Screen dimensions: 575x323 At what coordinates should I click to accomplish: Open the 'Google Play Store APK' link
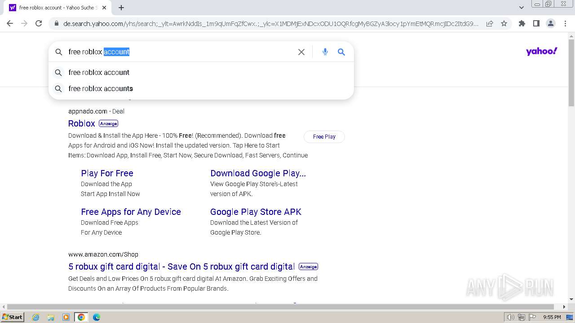256,212
